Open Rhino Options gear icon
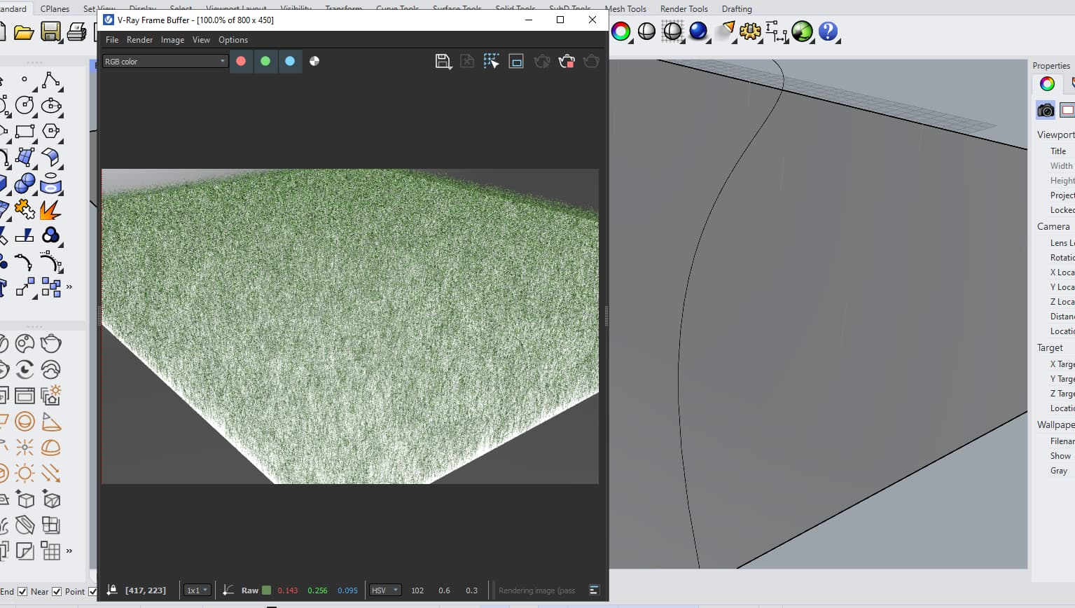This screenshot has height=608, width=1075. click(x=749, y=32)
